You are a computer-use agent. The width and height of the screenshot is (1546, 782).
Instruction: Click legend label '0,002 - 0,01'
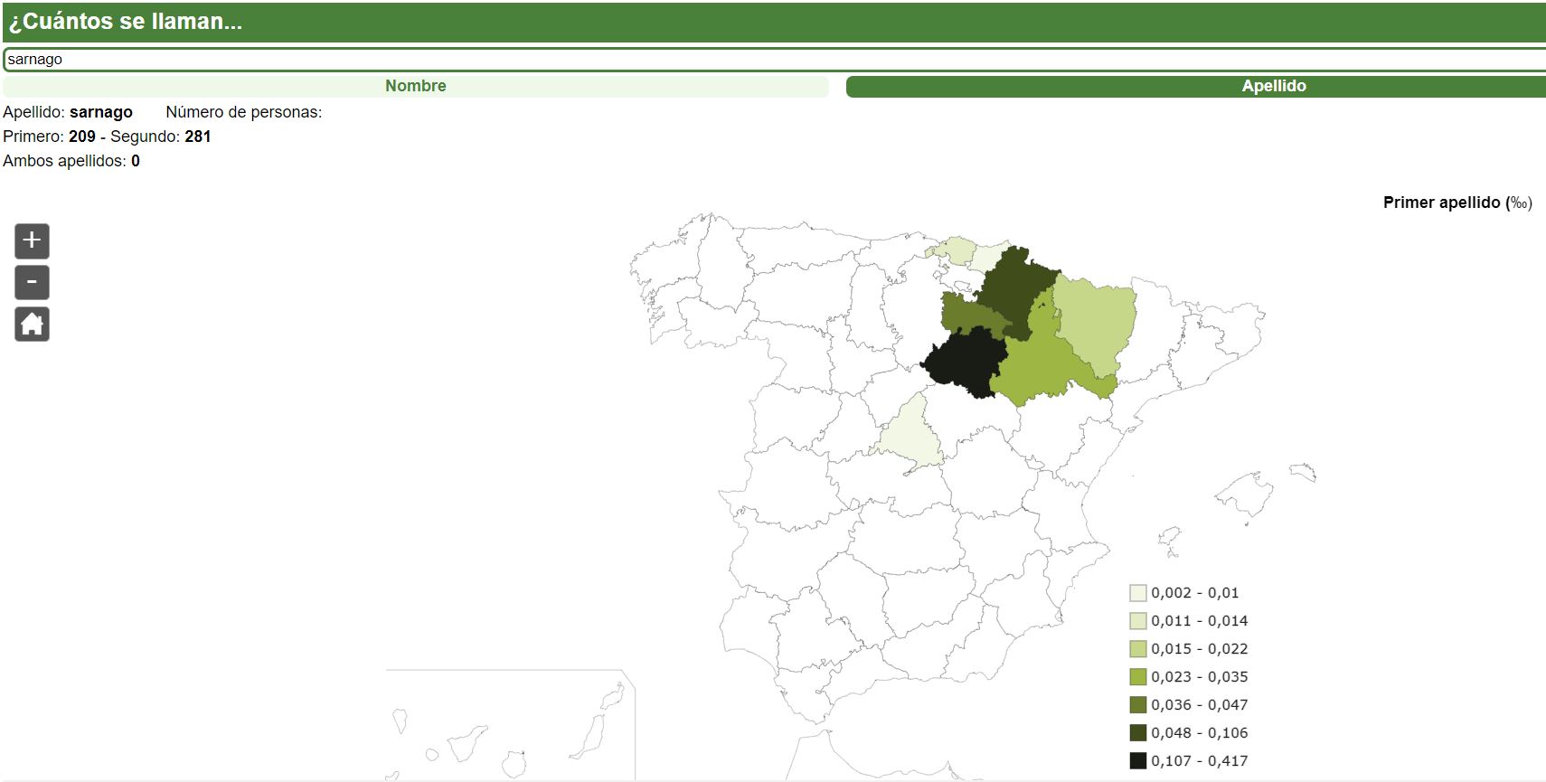1194,593
